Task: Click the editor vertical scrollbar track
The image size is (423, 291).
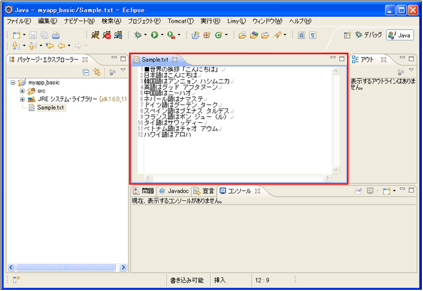Action: pos(335,123)
